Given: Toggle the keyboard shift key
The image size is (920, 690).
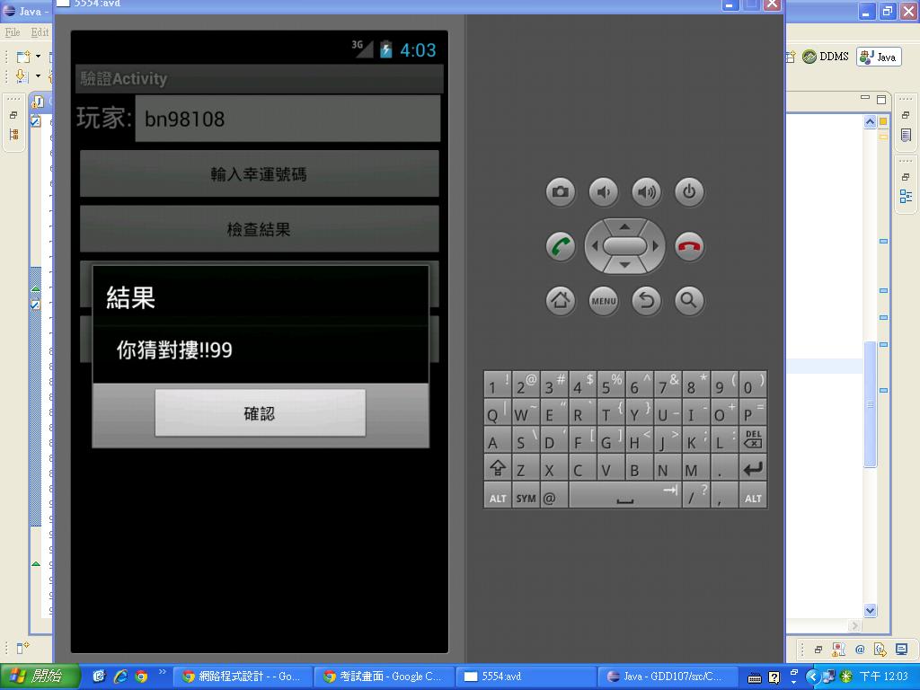Looking at the screenshot, I should pos(497,468).
